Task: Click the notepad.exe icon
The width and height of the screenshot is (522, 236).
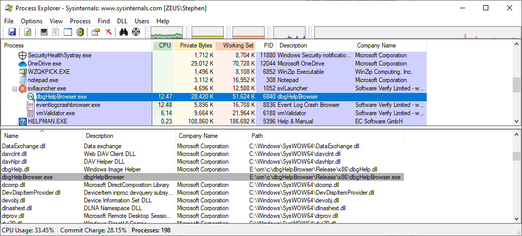Action: (22, 80)
